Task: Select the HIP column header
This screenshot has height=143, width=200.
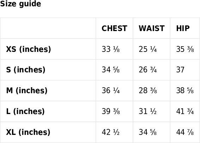Action: click(x=183, y=28)
